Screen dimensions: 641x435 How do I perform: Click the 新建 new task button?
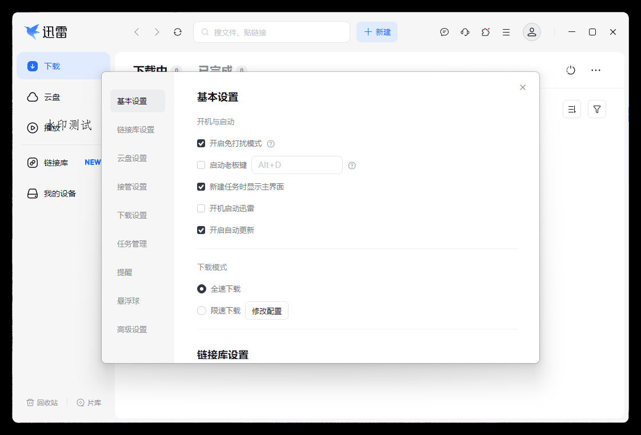coord(377,32)
